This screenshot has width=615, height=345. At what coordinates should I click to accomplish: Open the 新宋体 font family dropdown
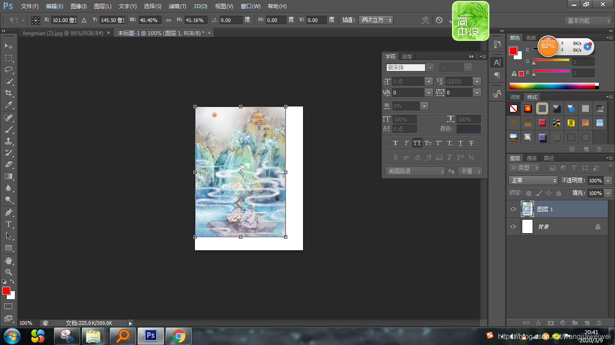431,67
